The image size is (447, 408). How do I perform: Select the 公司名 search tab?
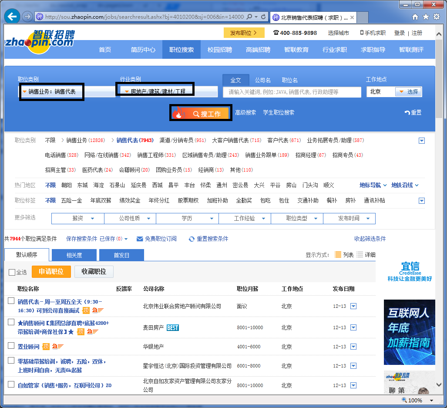262,81
